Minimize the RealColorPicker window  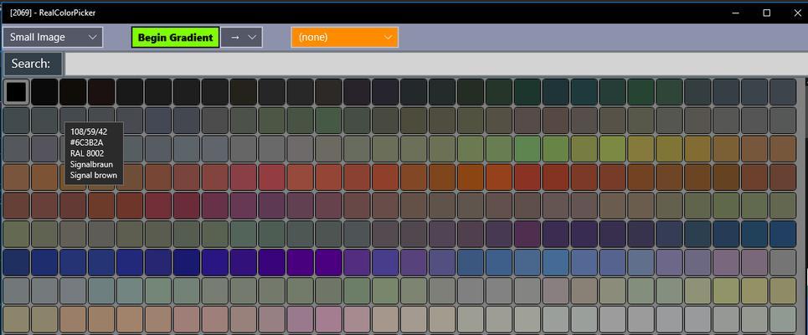click(735, 13)
